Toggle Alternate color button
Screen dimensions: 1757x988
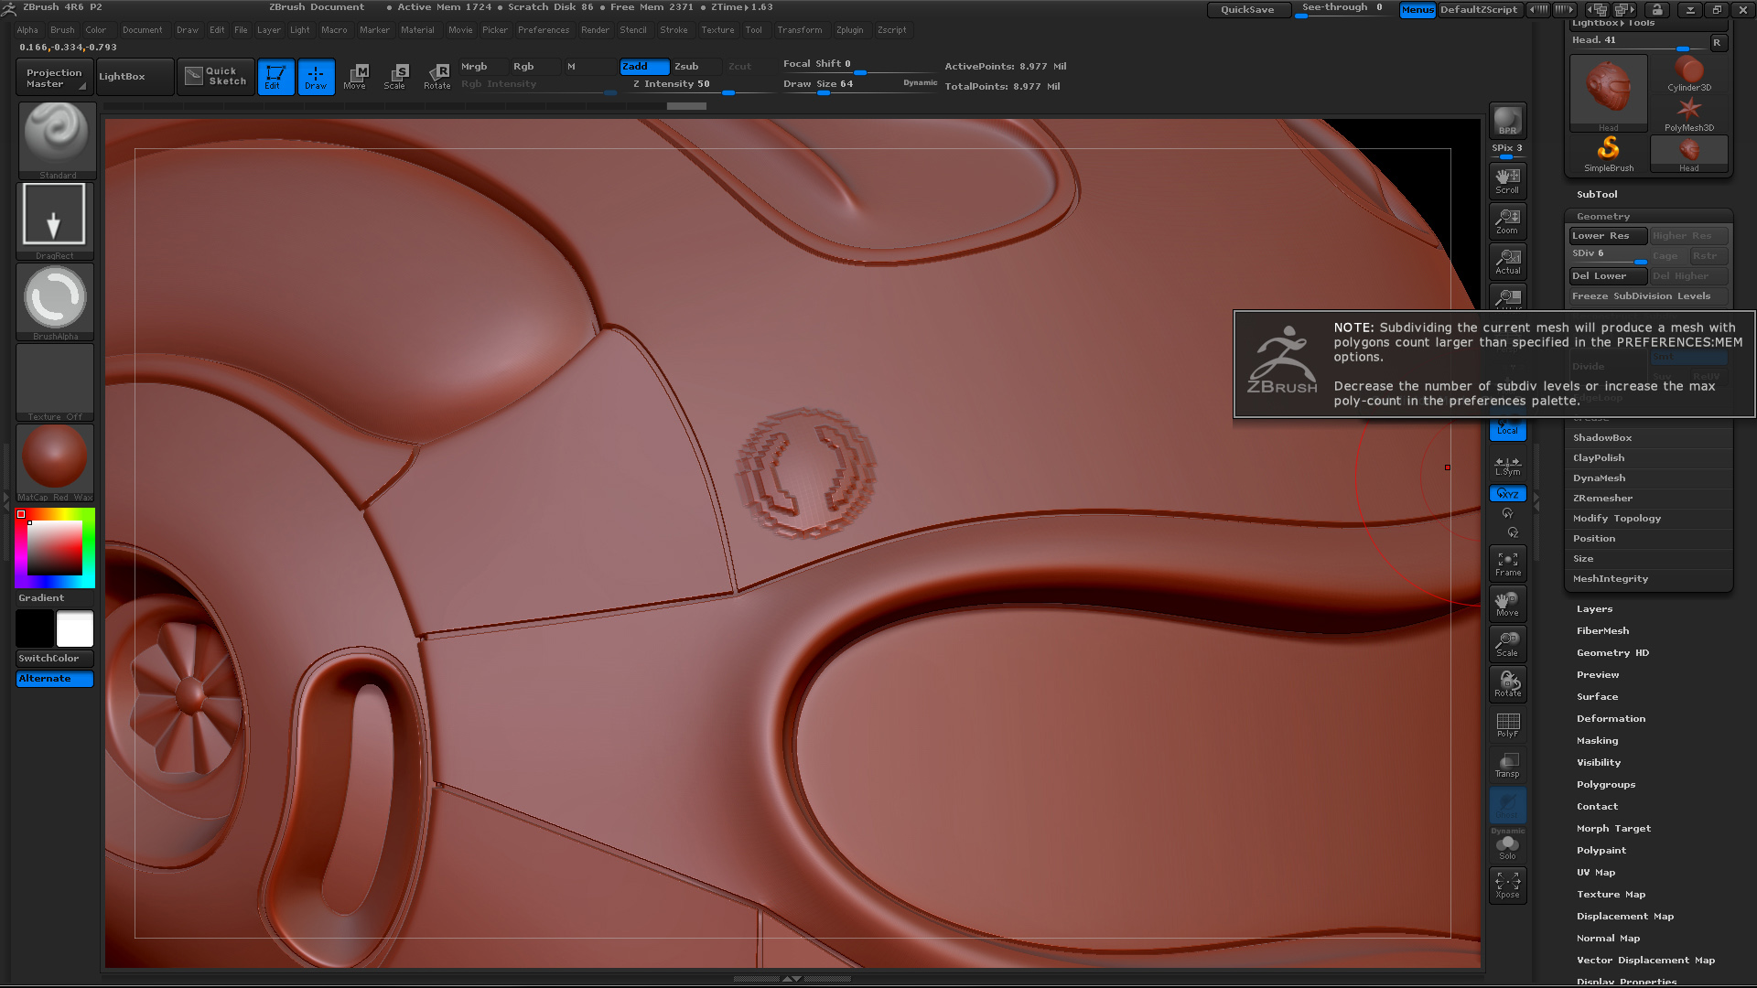[55, 679]
